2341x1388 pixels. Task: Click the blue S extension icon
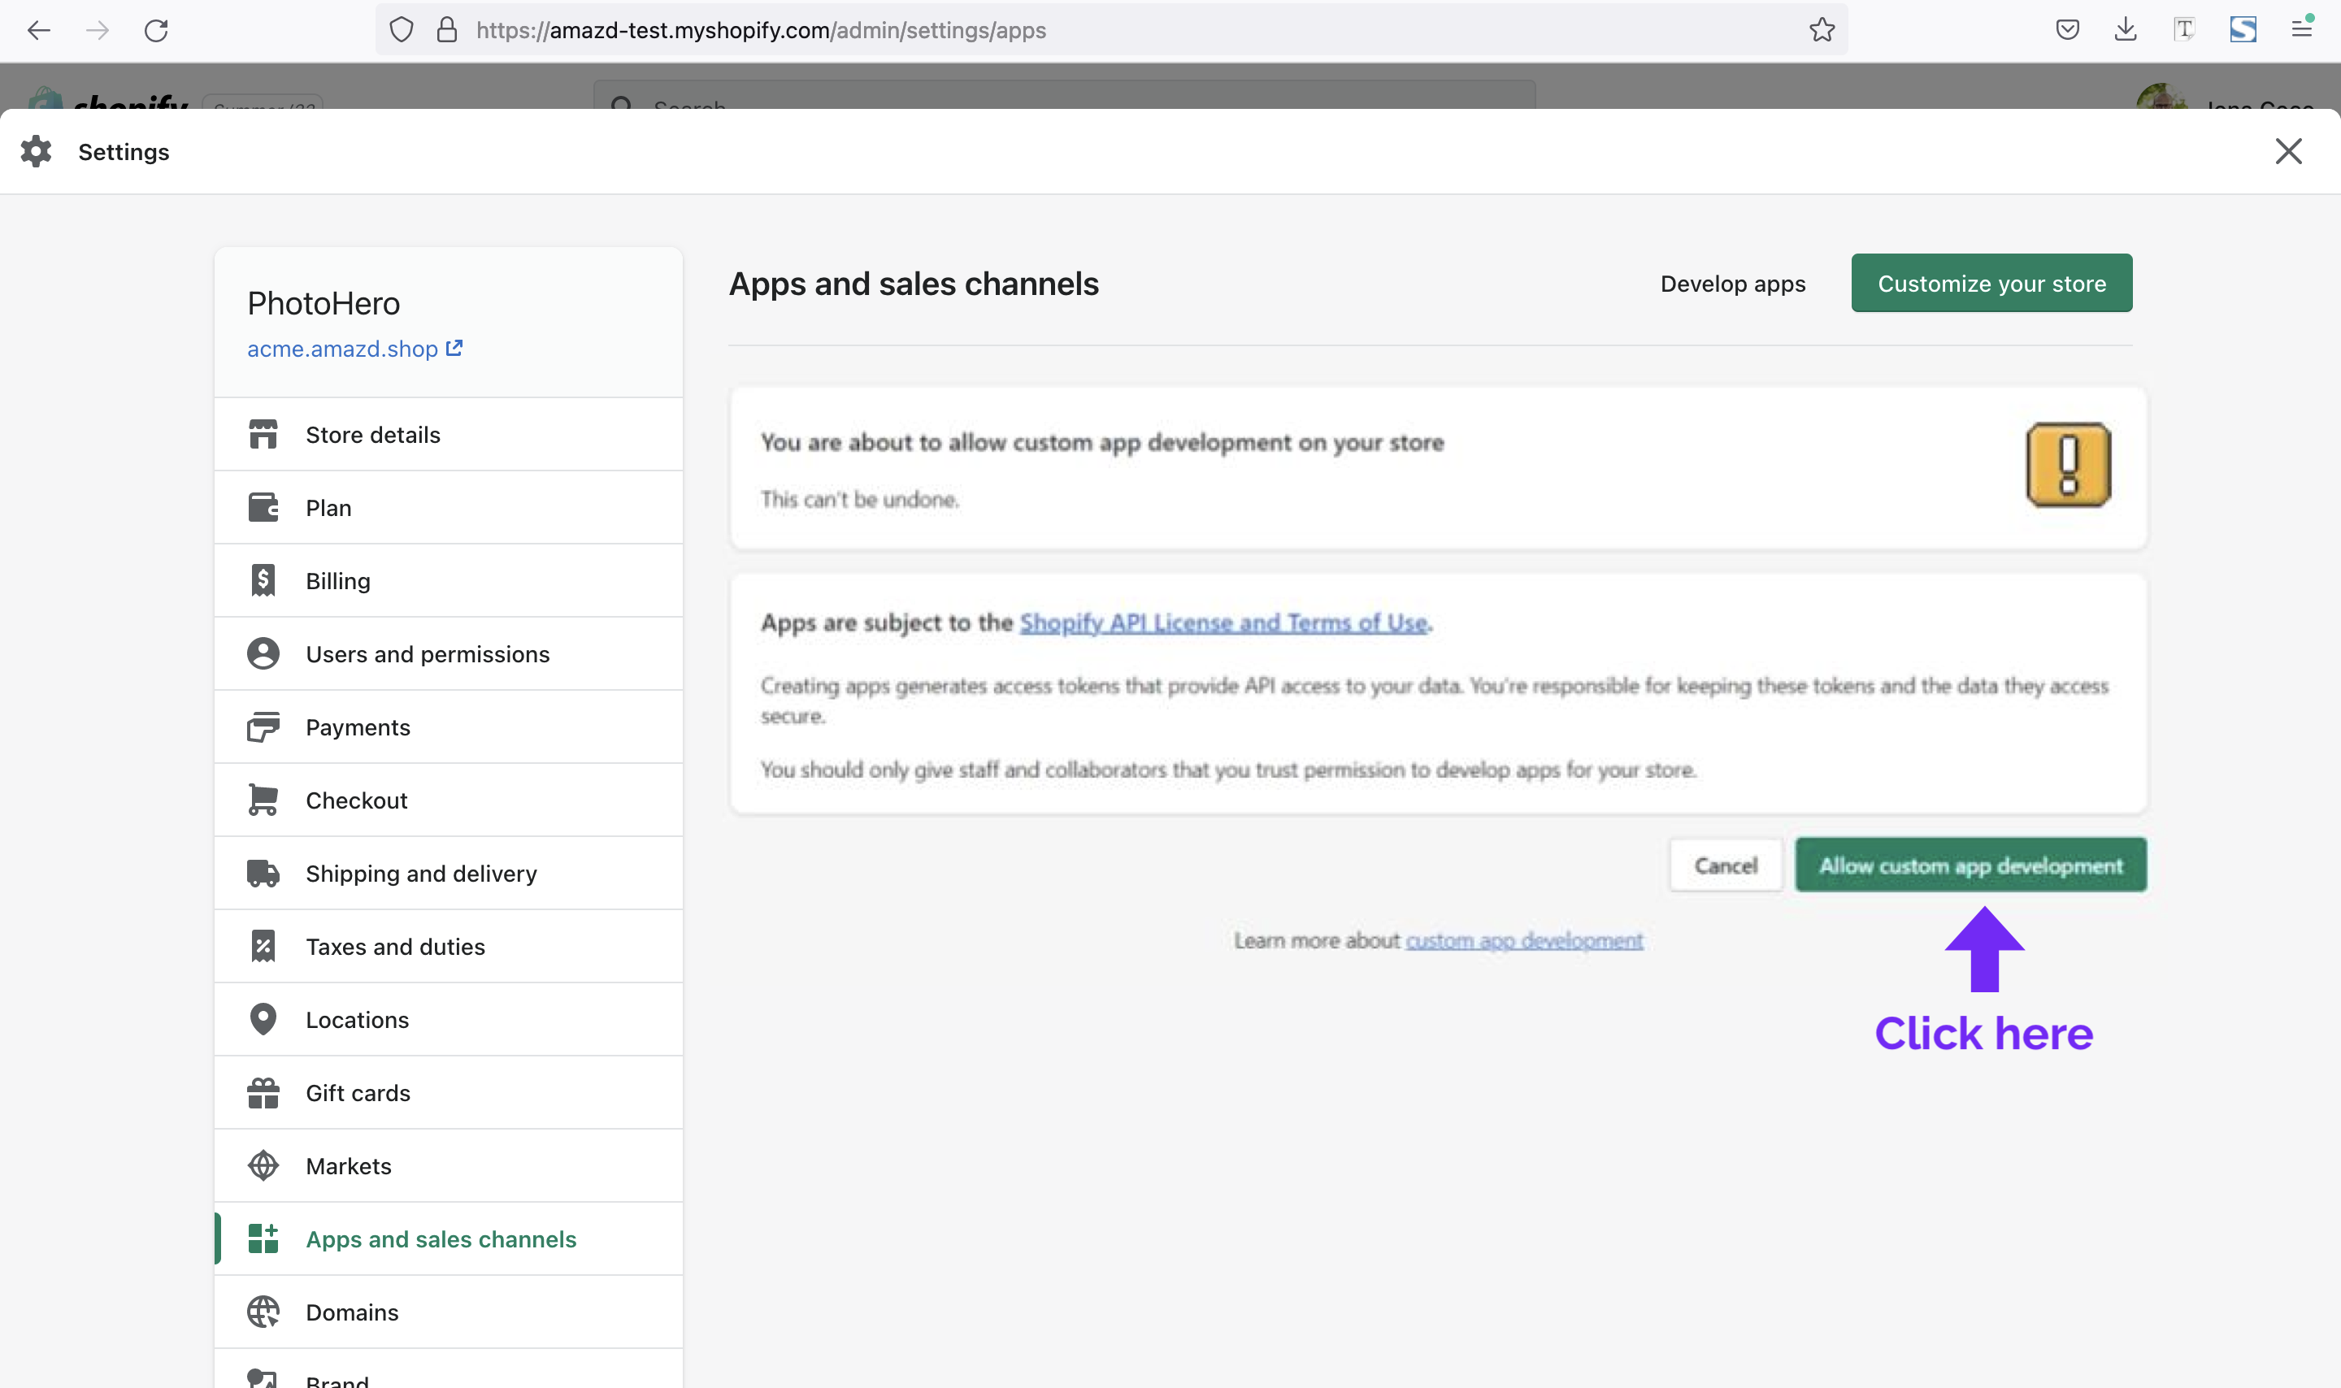coord(2243,30)
